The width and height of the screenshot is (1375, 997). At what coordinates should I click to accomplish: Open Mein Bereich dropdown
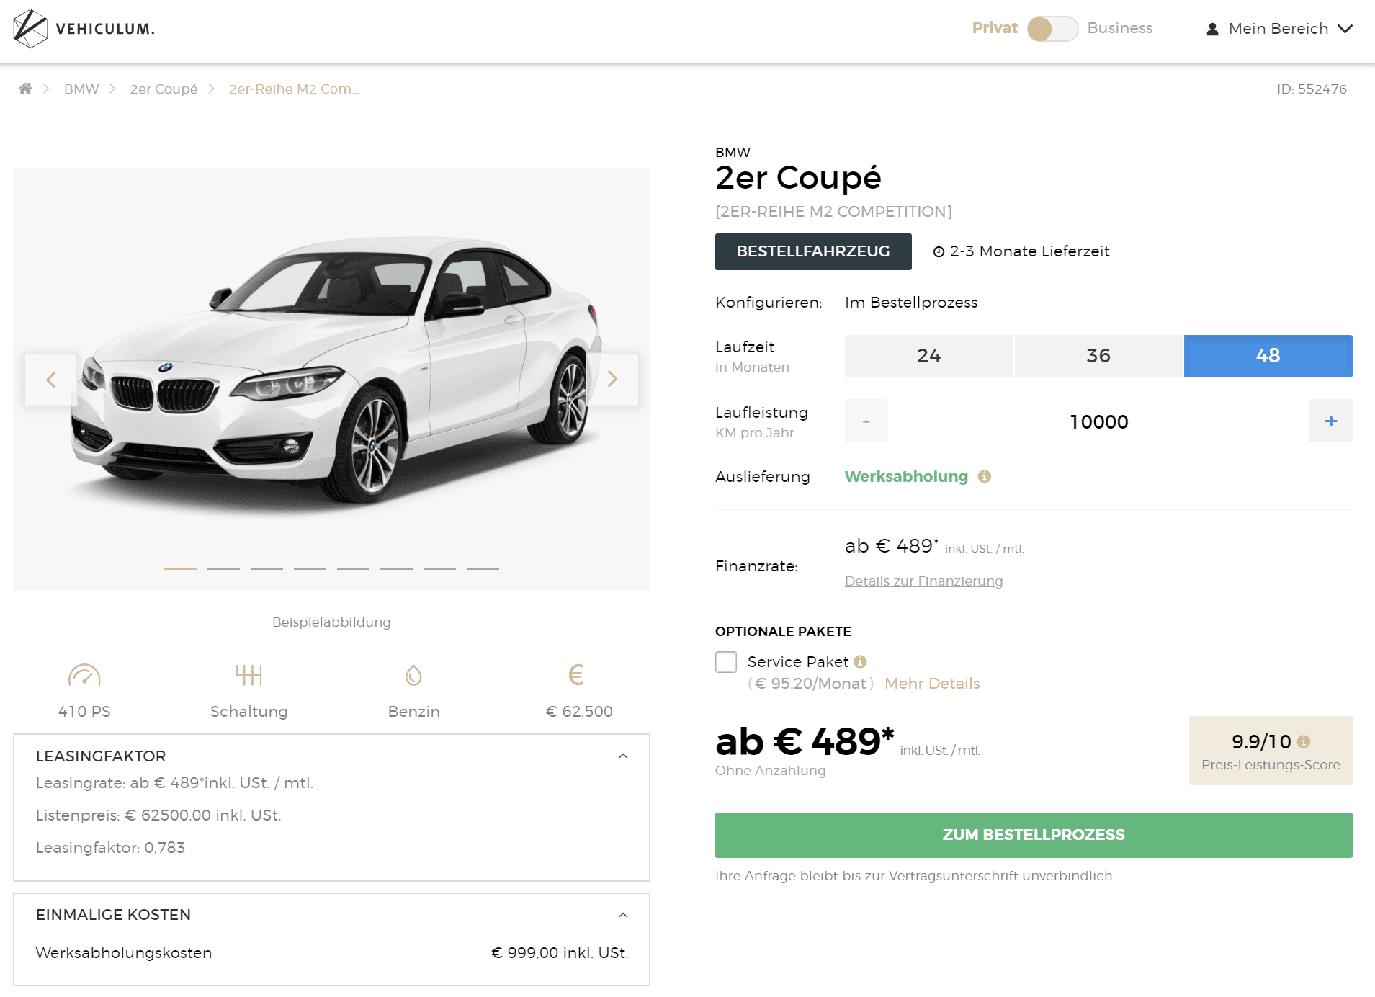pyautogui.click(x=1280, y=29)
